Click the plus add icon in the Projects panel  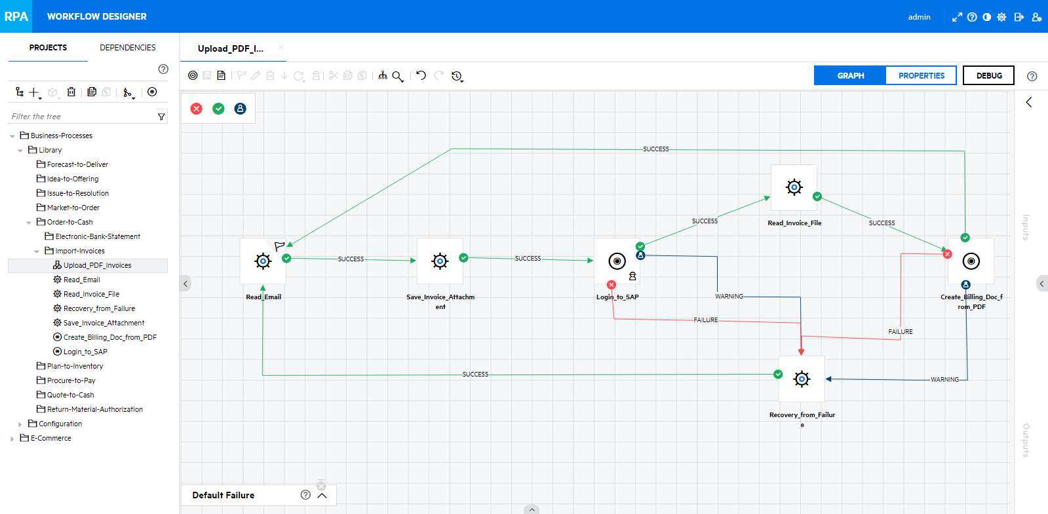(34, 92)
